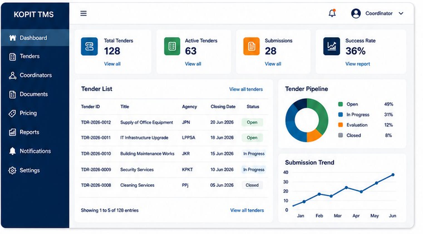
Task: Click the Tender ID column header
Action: 90,107
